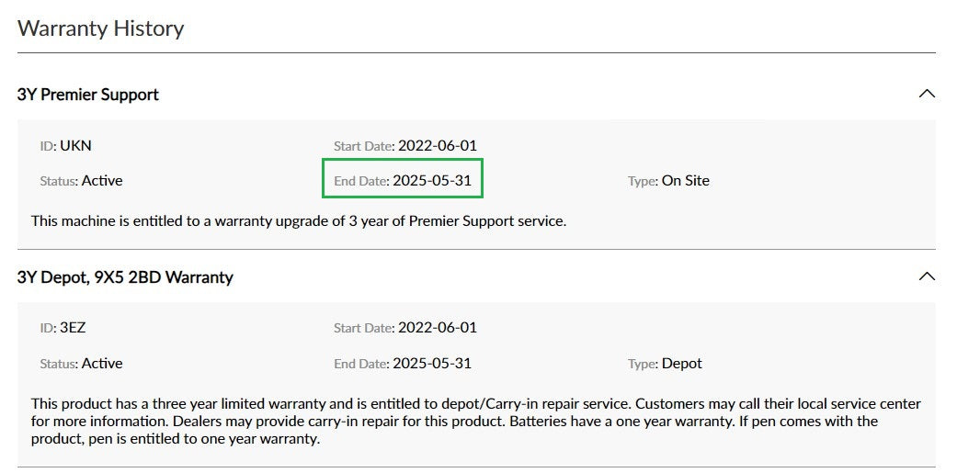957x473 pixels.
Task: Click the Status label in the Depot section
Action: [58, 364]
